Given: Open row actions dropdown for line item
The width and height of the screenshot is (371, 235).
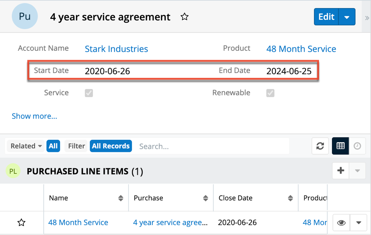Looking at the screenshot, I should click(x=359, y=222).
